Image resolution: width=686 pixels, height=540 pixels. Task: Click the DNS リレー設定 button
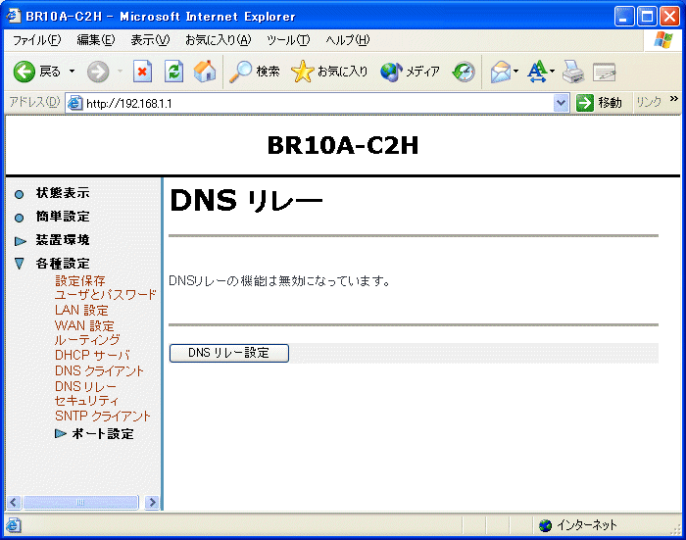pyautogui.click(x=228, y=353)
